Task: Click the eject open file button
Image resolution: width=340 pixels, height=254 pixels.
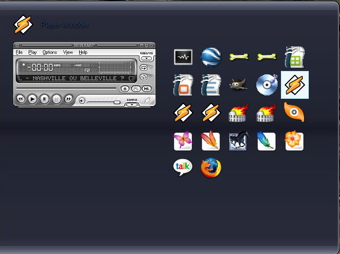Action: coord(125,89)
